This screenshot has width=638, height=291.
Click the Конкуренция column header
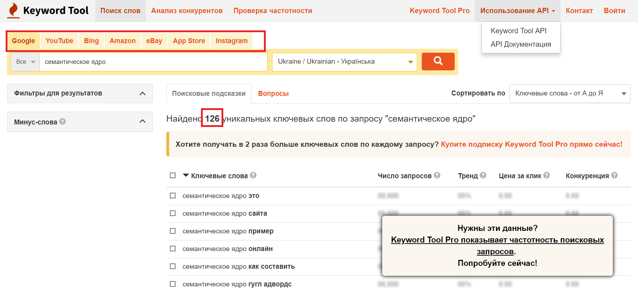click(x=587, y=176)
